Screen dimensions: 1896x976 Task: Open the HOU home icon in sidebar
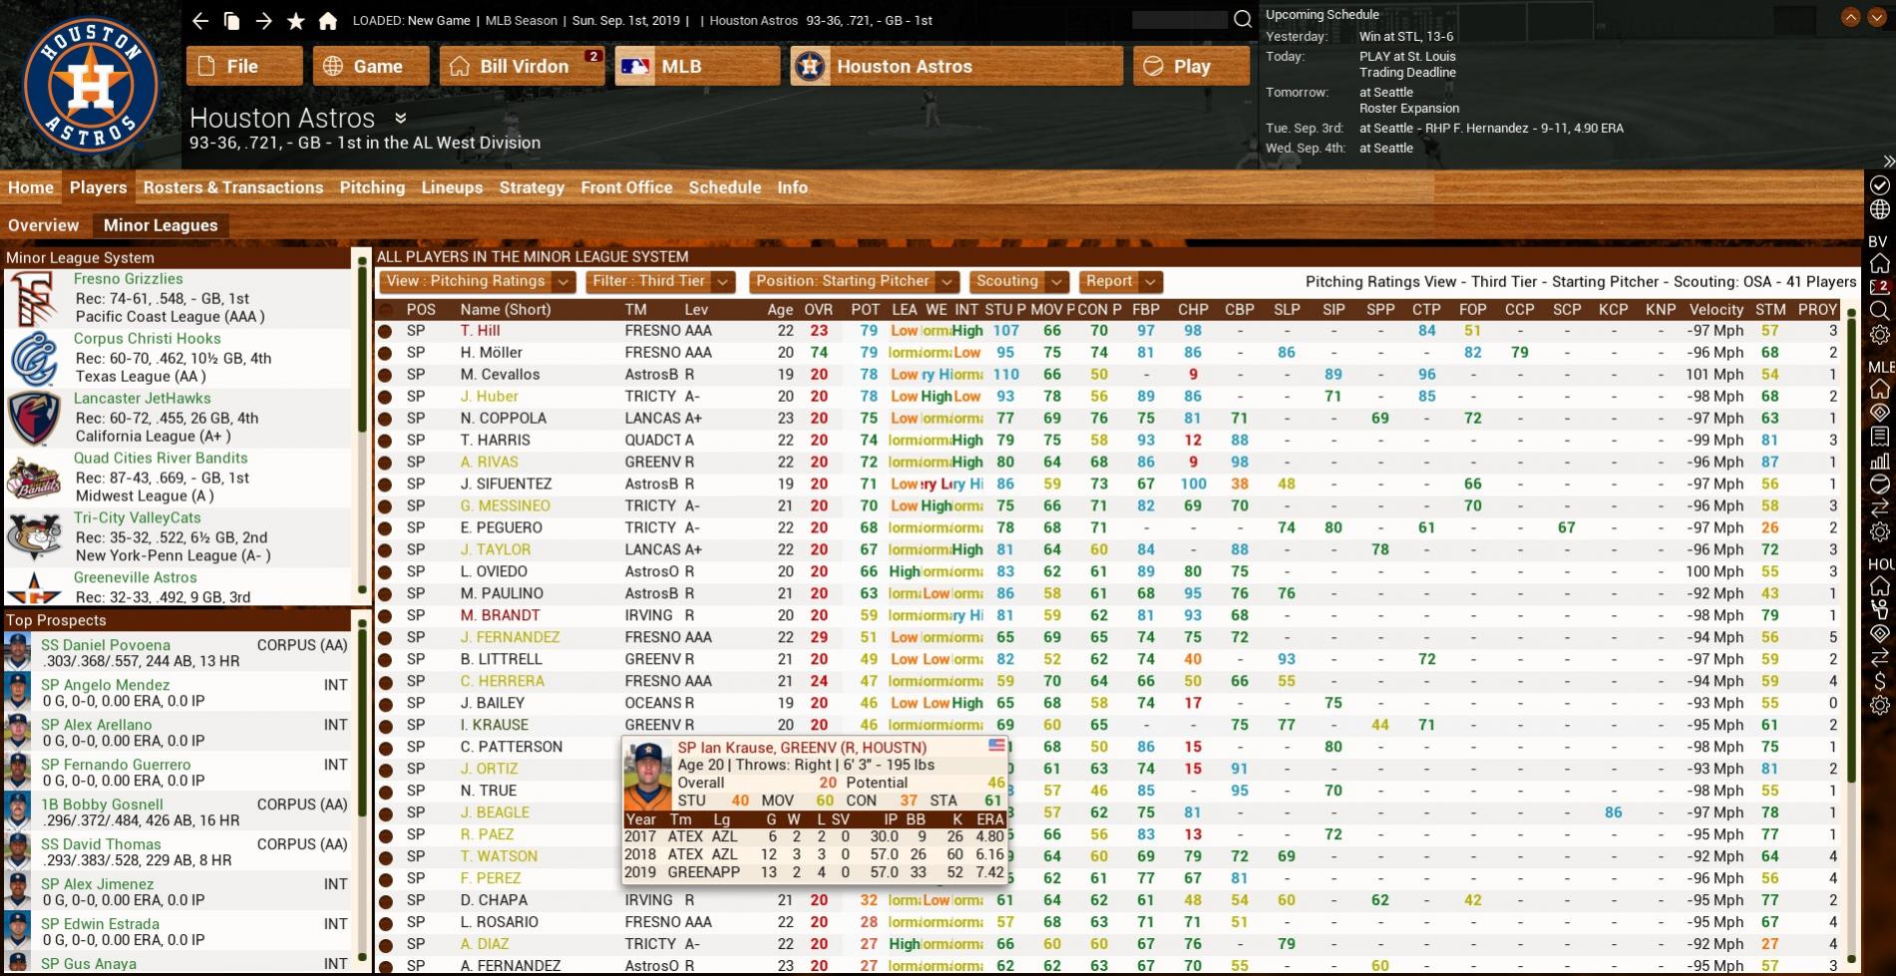tap(1879, 585)
